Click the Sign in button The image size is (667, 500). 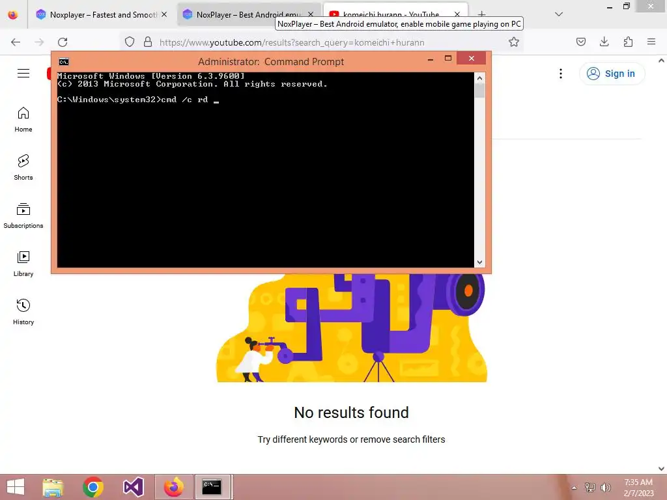coord(612,74)
